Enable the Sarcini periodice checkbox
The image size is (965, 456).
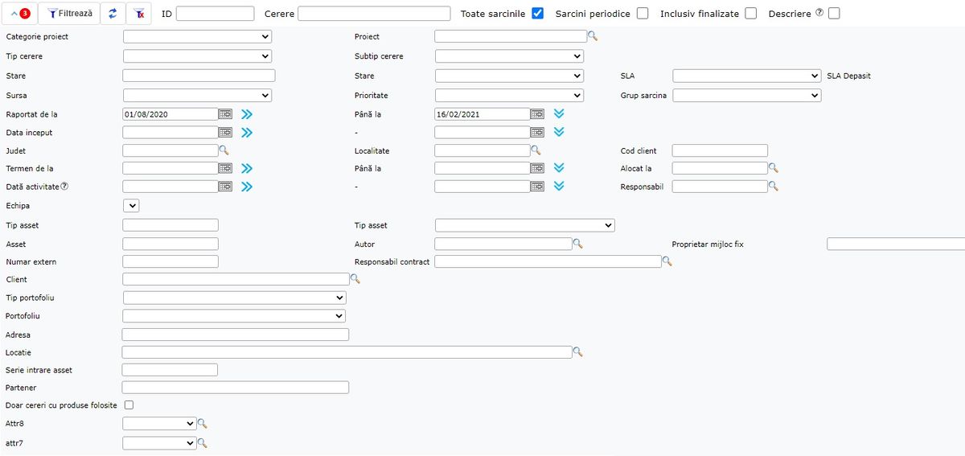[643, 14]
